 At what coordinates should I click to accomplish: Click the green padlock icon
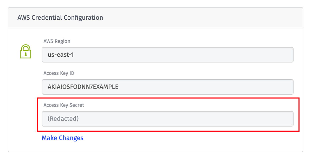[x=26, y=51]
